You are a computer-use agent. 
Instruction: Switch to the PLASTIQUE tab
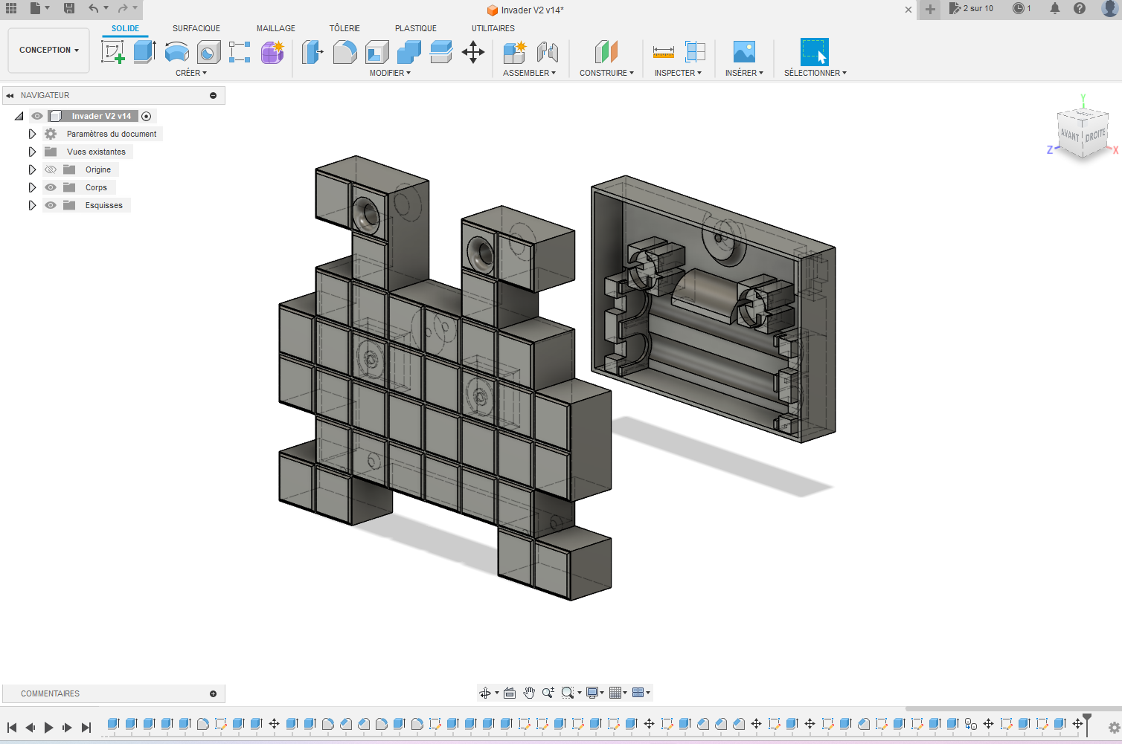(x=416, y=28)
